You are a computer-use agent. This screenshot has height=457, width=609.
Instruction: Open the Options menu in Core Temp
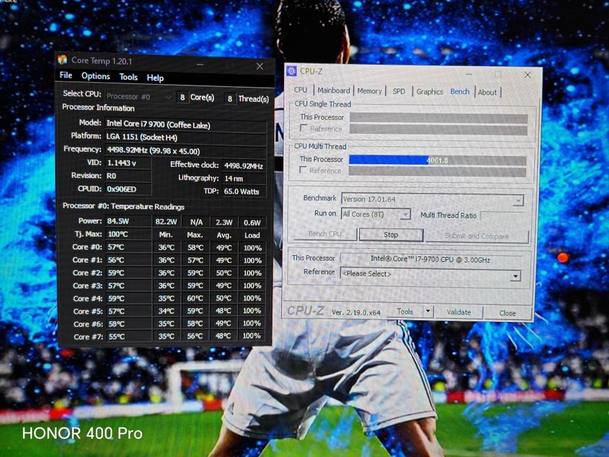point(95,76)
